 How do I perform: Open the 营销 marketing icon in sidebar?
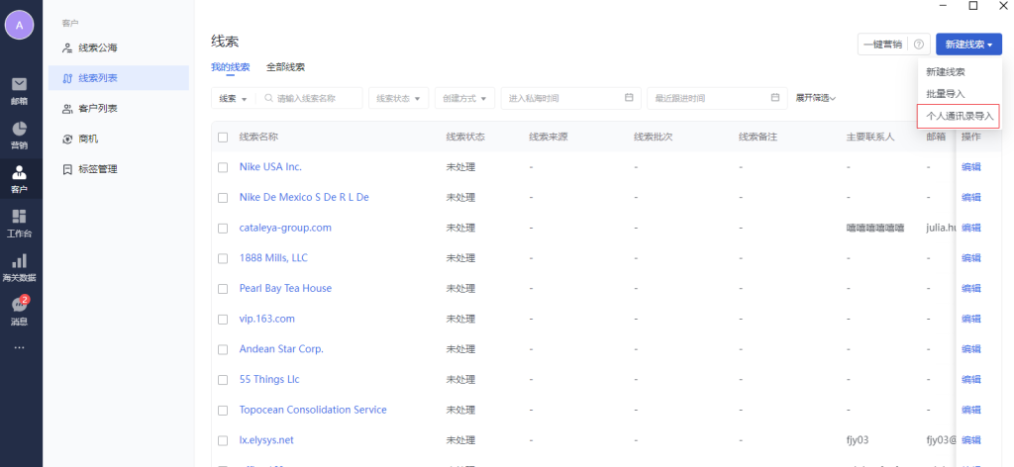19,132
